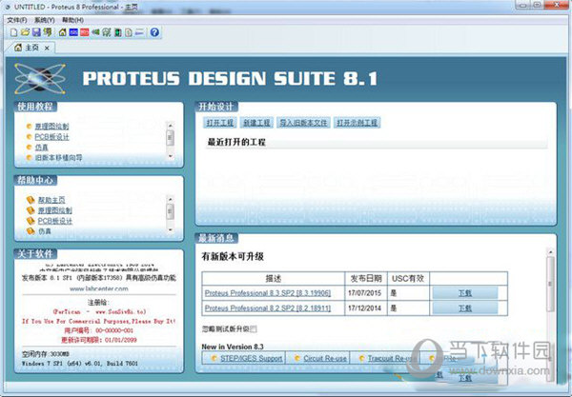Click the 最新消息 panel scrollbar thumb
This screenshot has height=397, width=572.
point(550,284)
